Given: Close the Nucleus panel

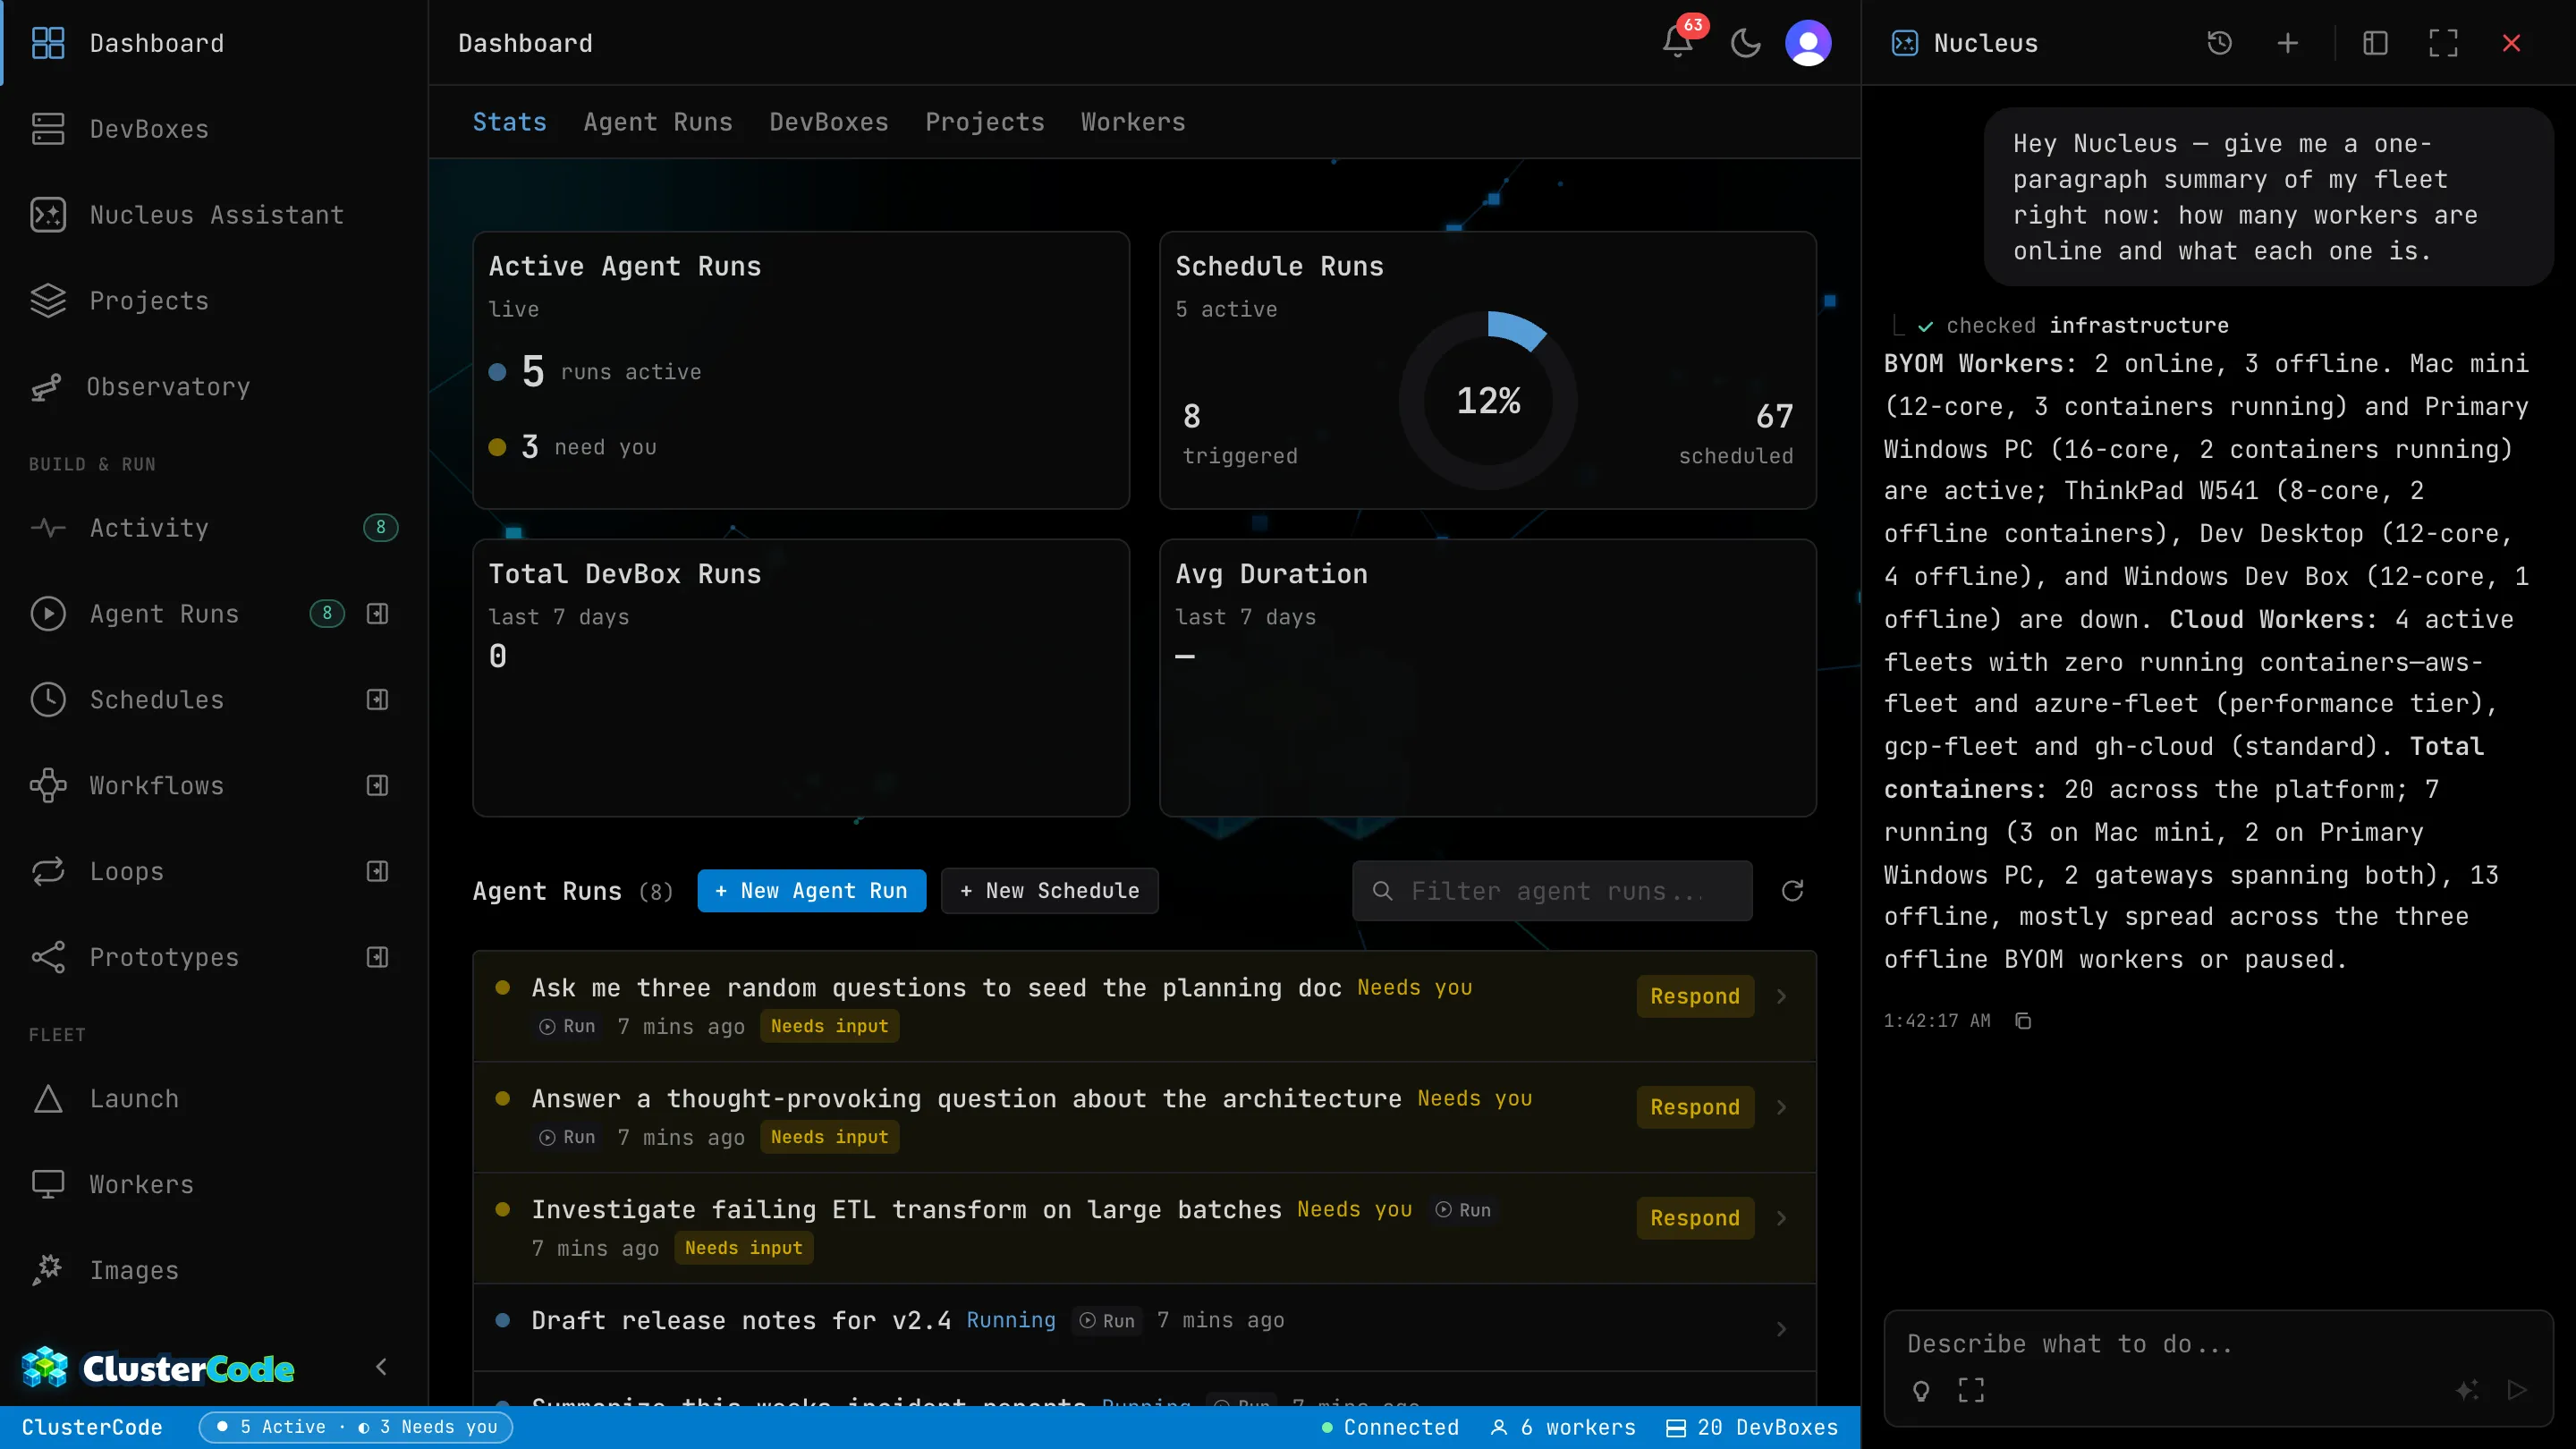Looking at the screenshot, I should tap(2511, 43).
